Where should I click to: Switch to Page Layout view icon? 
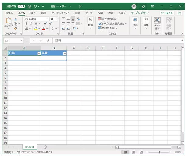point(133,152)
